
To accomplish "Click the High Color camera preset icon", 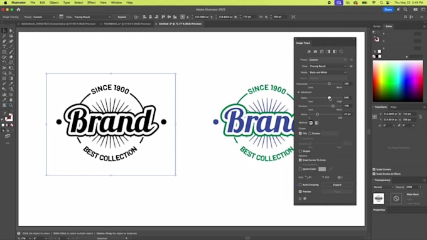I will [315, 51].
